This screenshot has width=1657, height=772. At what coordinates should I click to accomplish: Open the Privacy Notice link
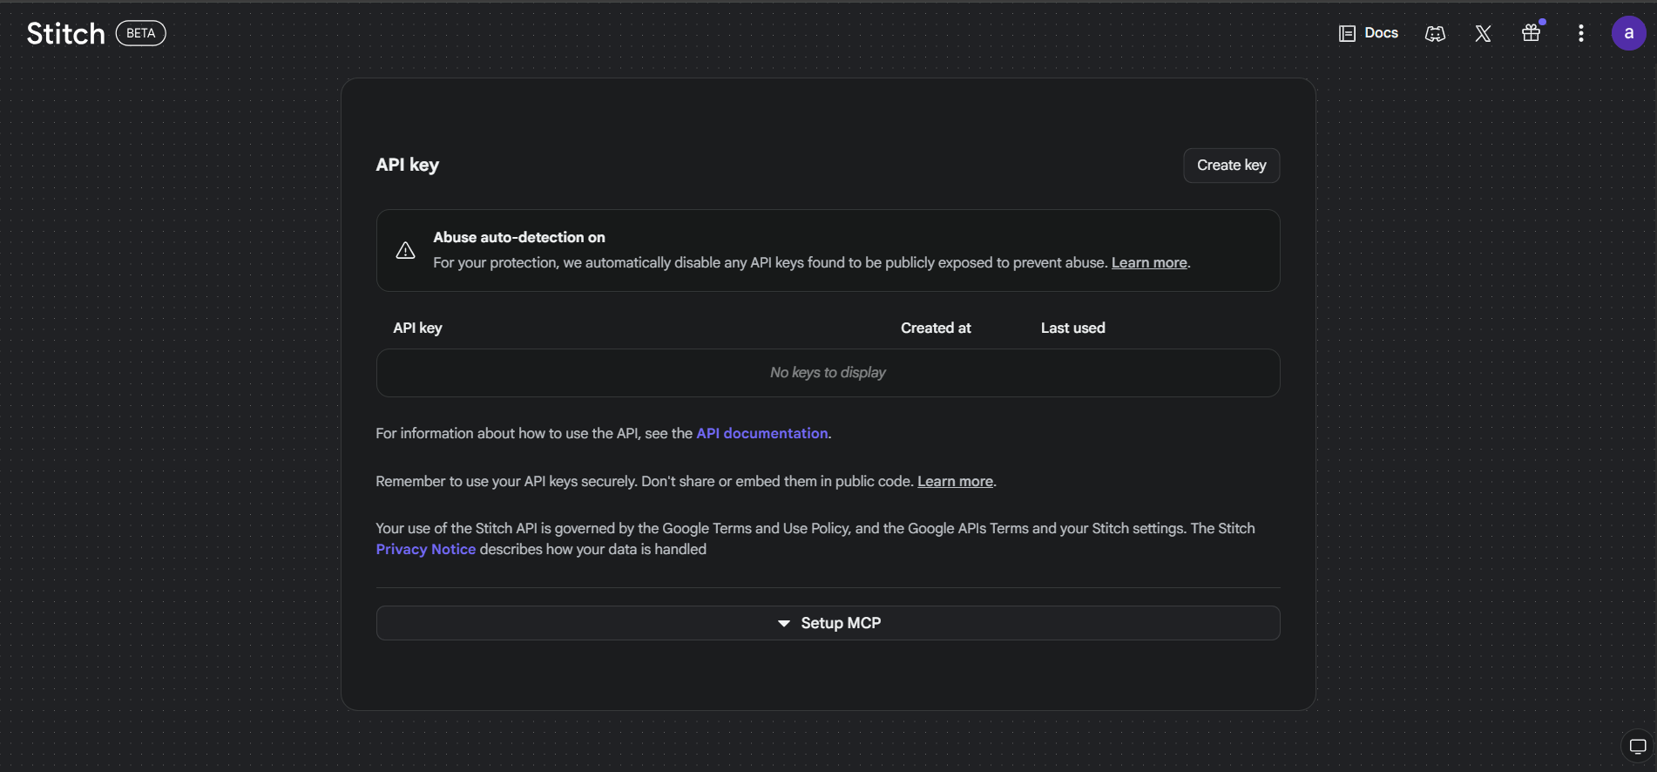coord(425,549)
